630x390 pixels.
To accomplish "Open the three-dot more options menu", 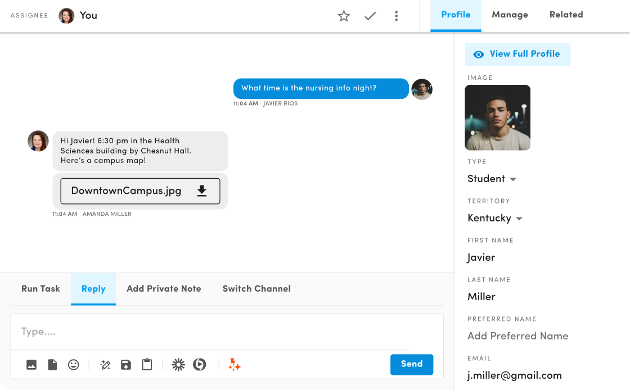I will click(397, 16).
